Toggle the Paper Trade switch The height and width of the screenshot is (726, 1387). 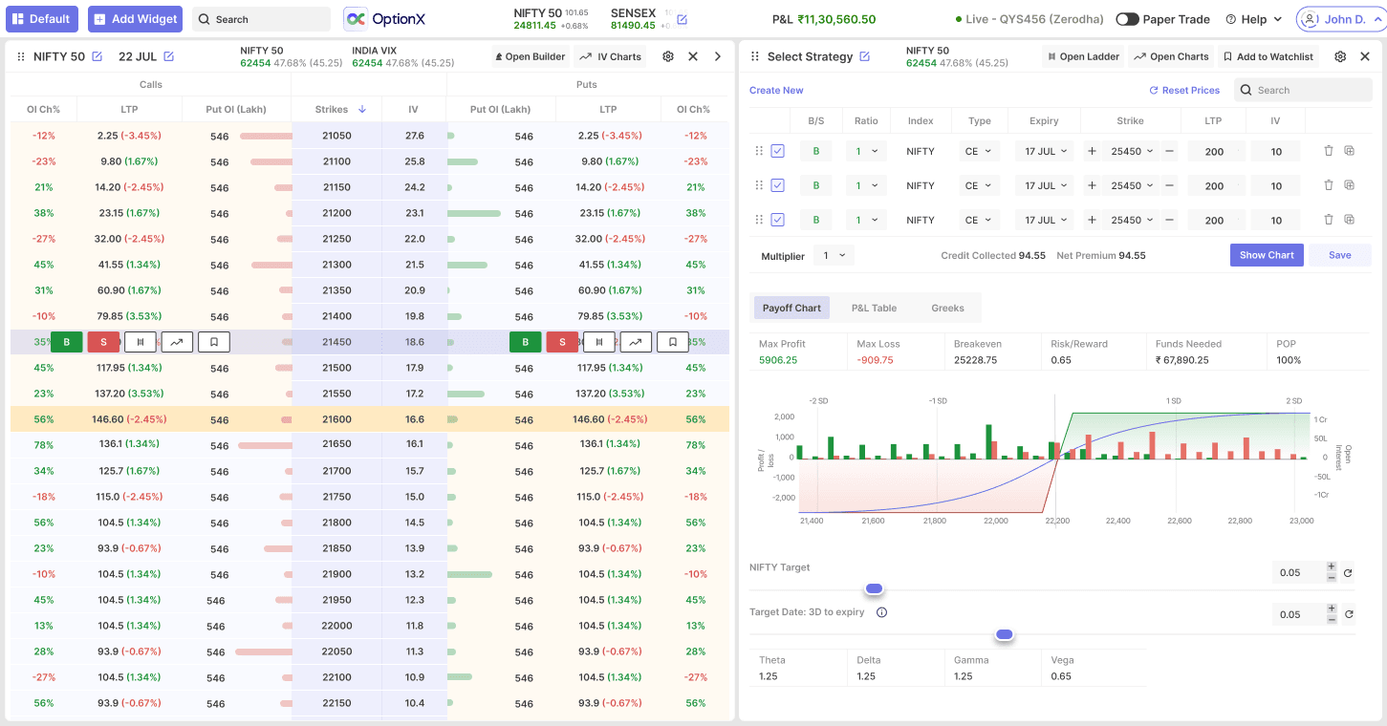click(1127, 19)
